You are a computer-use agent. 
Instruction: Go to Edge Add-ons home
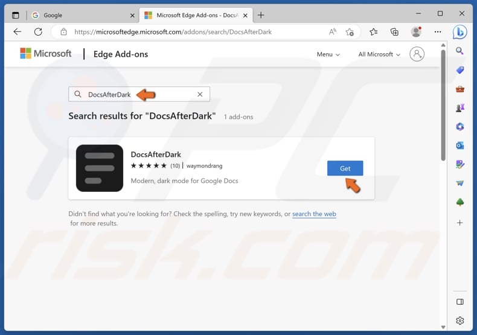pyautogui.click(x=121, y=54)
